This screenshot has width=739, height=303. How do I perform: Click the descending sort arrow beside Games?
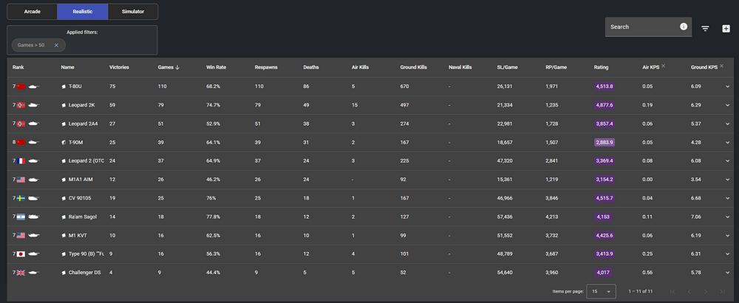[177, 67]
